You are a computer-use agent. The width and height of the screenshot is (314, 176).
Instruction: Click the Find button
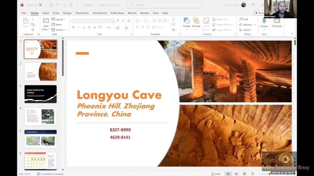244,19
